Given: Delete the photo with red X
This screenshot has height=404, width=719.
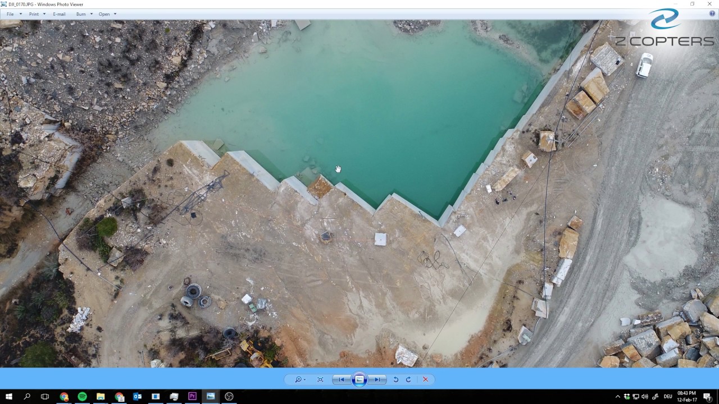Looking at the screenshot, I should coord(425,379).
